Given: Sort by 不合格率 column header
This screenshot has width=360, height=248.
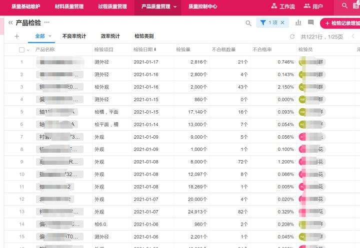Looking at the screenshot, I should click(x=262, y=49).
